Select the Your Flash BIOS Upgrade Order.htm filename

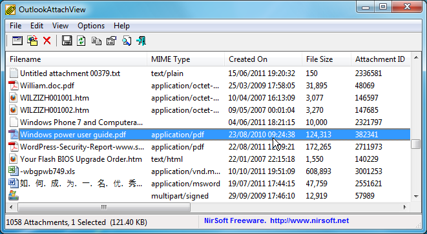(x=81, y=159)
